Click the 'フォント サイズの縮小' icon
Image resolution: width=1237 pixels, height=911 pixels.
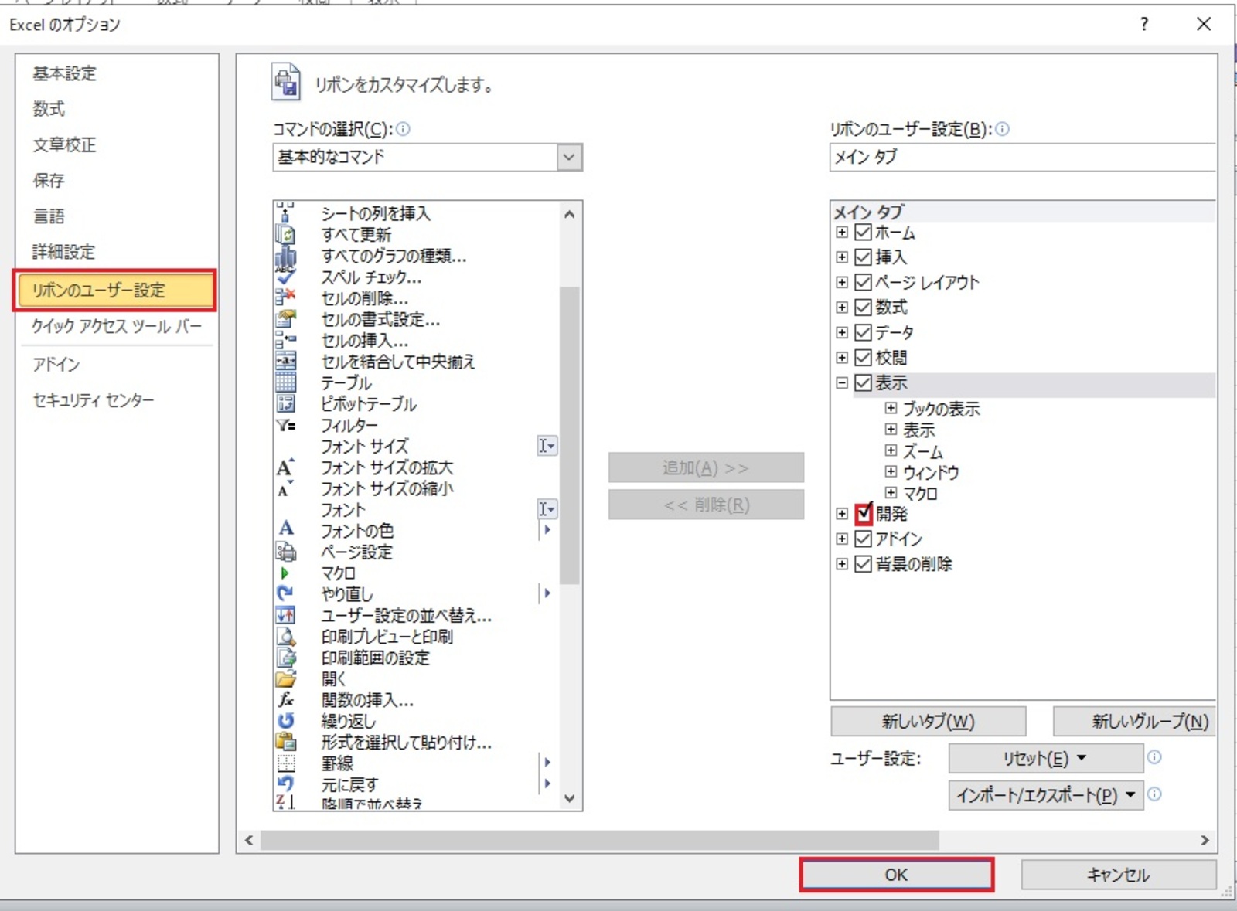click(x=286, y=488)
